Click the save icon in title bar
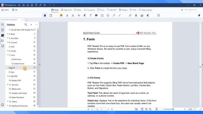The width and height of the screenshot is (203, 114). [x=23, y=5]
